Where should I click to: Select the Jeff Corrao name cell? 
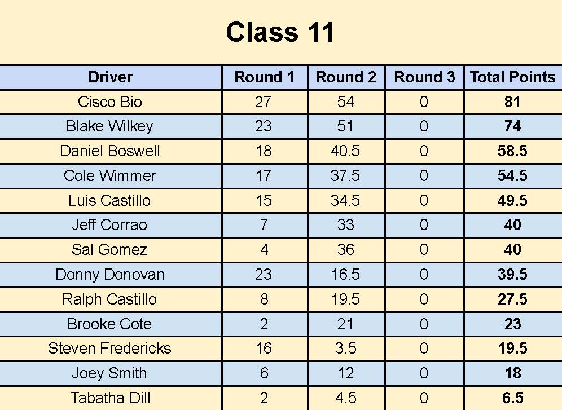(x=110, y=225)
